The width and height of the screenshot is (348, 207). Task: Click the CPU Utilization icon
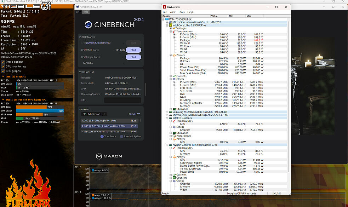174,109
